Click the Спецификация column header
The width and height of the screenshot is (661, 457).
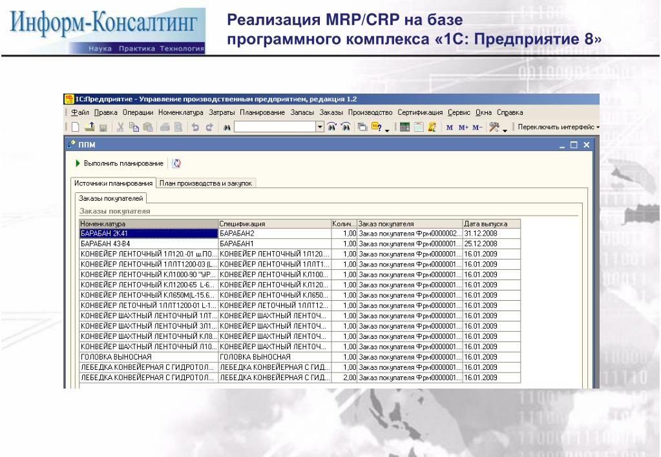click(x=275, y=223)
